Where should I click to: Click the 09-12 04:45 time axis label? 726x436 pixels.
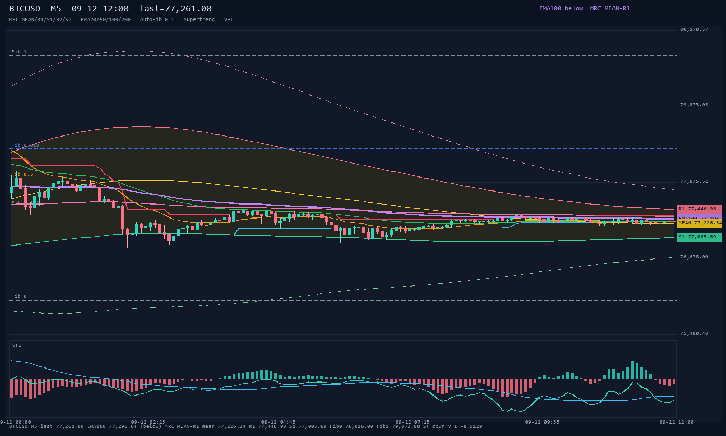[x=278, y=422]
